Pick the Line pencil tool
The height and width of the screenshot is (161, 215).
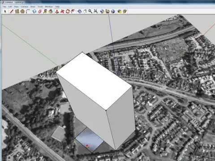click(x=12, y=11)
